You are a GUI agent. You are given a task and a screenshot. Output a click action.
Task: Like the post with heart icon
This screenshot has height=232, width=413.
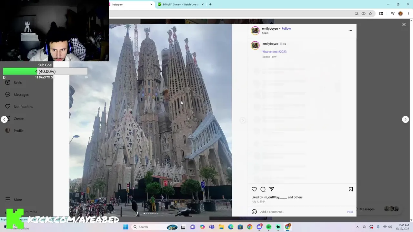[254, 189]
